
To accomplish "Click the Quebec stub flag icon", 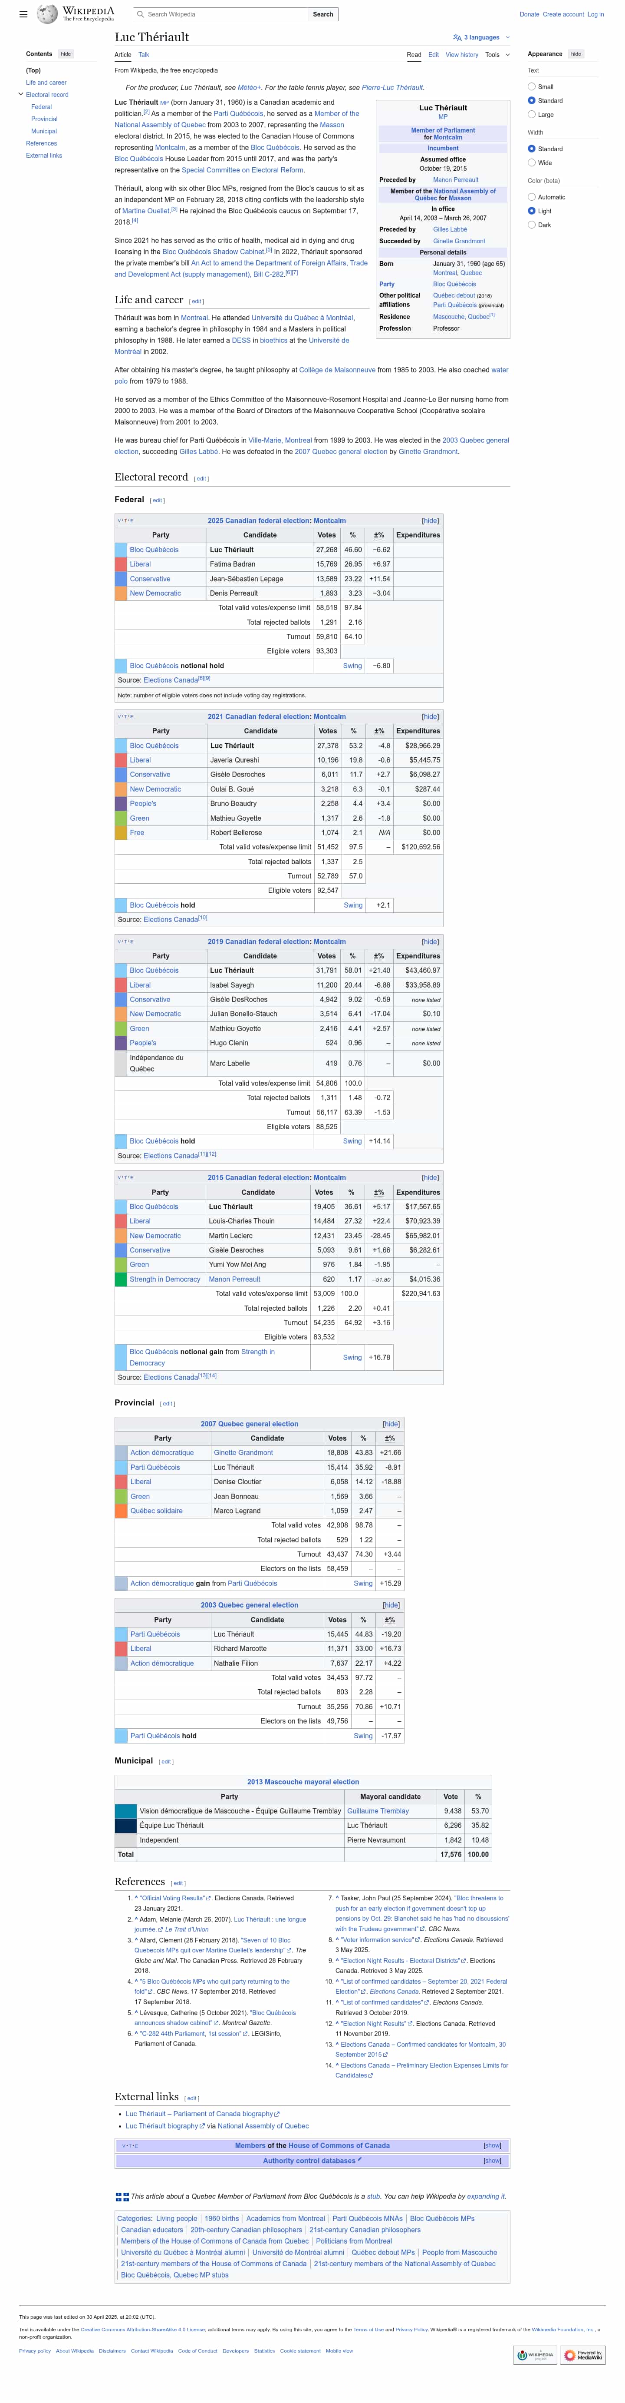I will tap(122, 2196).
